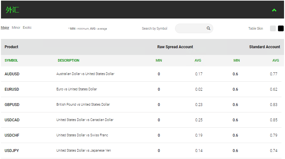Viewport: 285px width, 159px height.
Task: Click USDCAD raw average value 0.25
Action: 199,120
